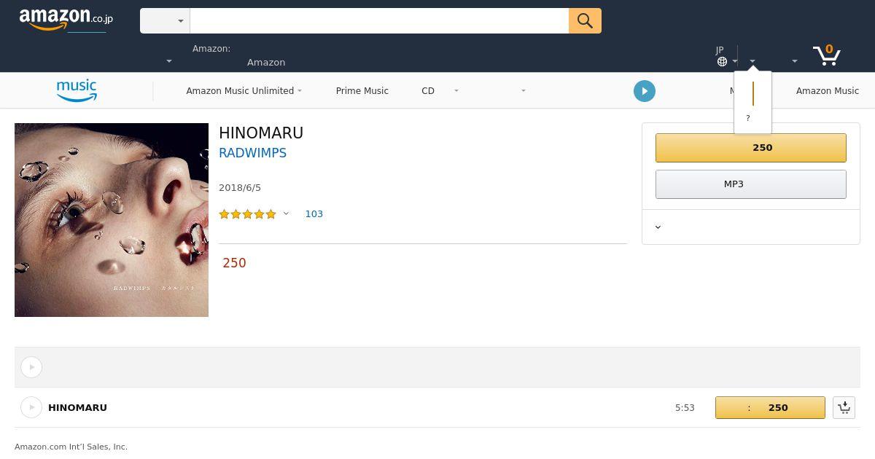875x459 pixels.
Task: Click the MP3 button
Action: click(x=751, y=184)
